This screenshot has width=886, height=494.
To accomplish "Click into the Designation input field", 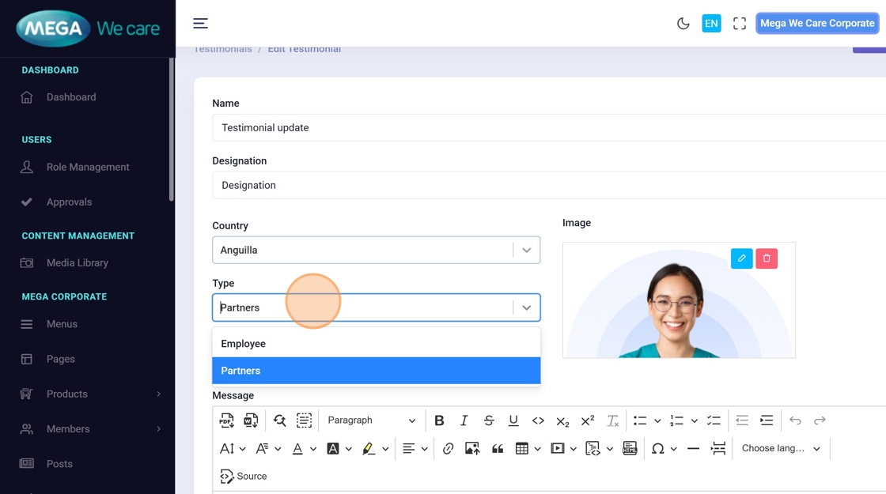I will tap(546, 185).
